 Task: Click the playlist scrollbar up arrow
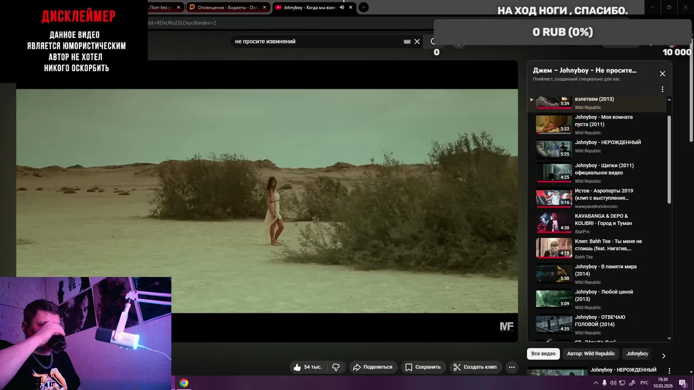(669, 100)
